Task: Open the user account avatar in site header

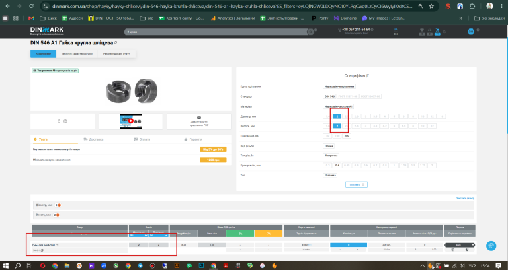Action: pos(471,32)
